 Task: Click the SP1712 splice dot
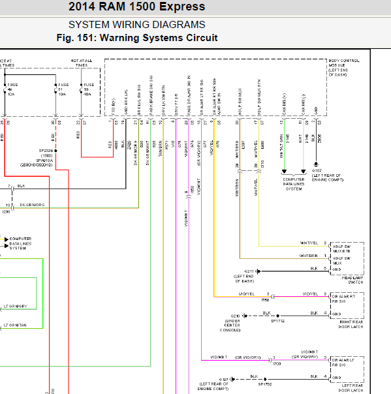(278, 316)
